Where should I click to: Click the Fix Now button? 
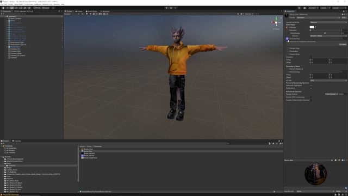tap(343, 45)
